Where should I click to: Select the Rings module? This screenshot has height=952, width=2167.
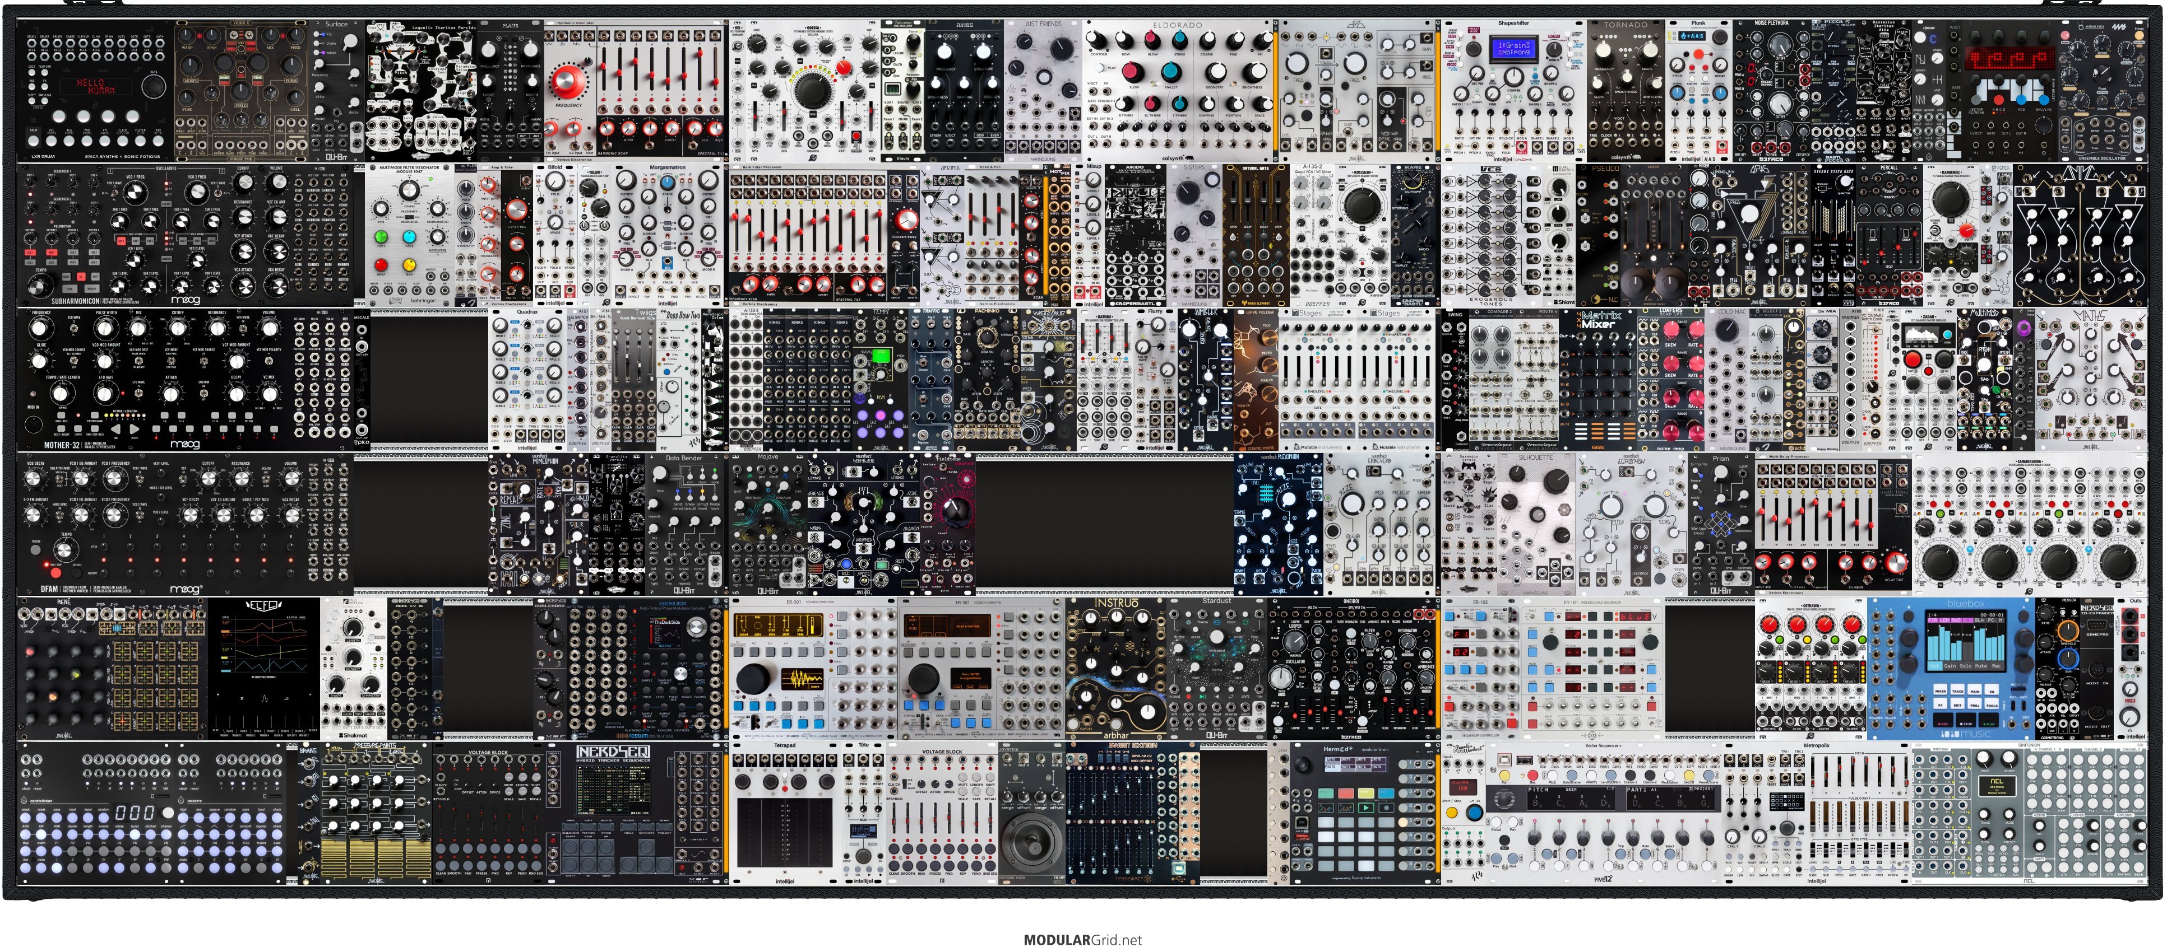964,91
